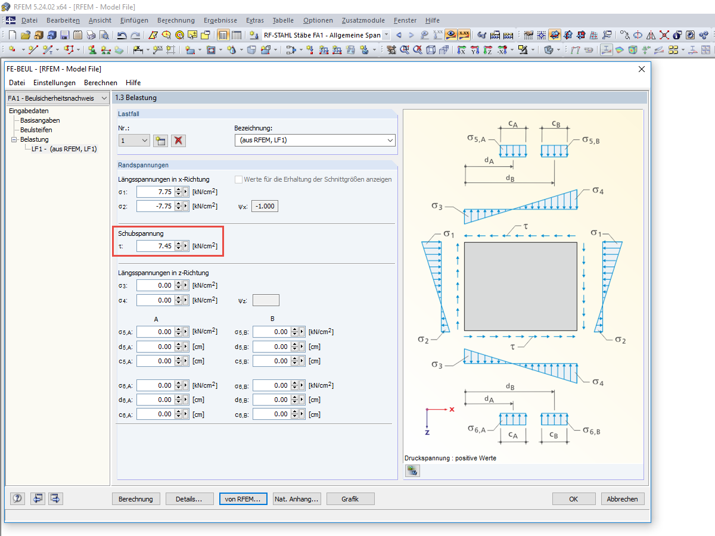This screenshot has height=536, width=715.
Task: Open the Hilfe menu in FE-BEUL dialog
Action: point(133,82)
